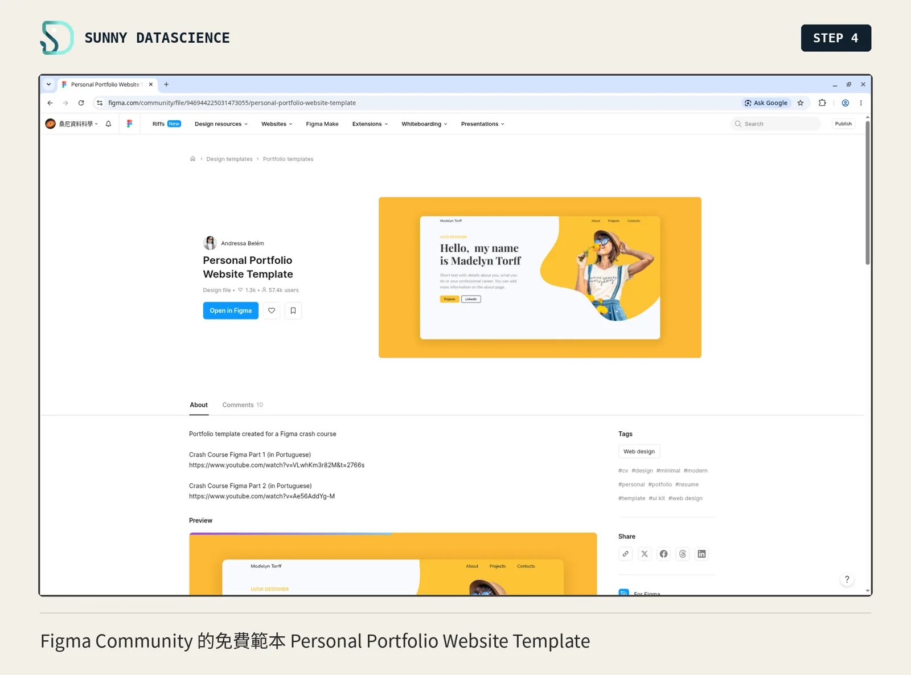Reload the page with refresh icon

81,103
